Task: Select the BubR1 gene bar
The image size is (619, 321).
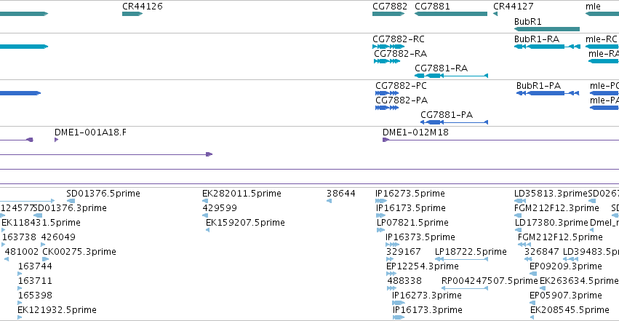Action: pos(547,29)
